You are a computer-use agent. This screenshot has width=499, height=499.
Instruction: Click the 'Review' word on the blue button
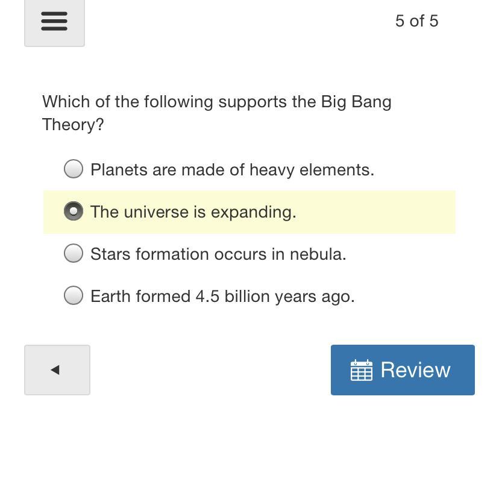tap(415, 370)
